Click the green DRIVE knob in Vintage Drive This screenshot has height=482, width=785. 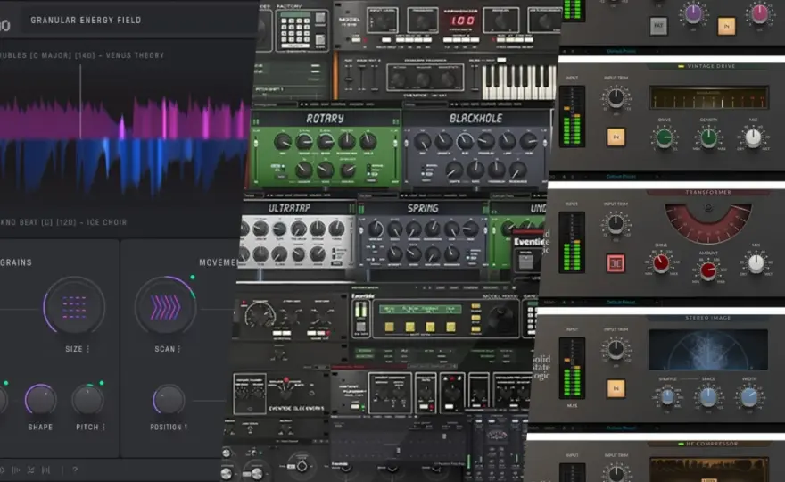coord(665,137)
